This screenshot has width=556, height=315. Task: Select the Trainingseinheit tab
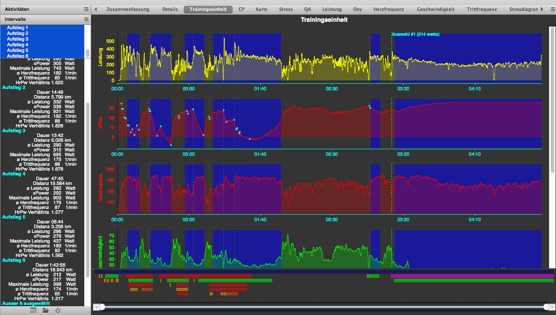pyautogui.click(x=208, y=9)
